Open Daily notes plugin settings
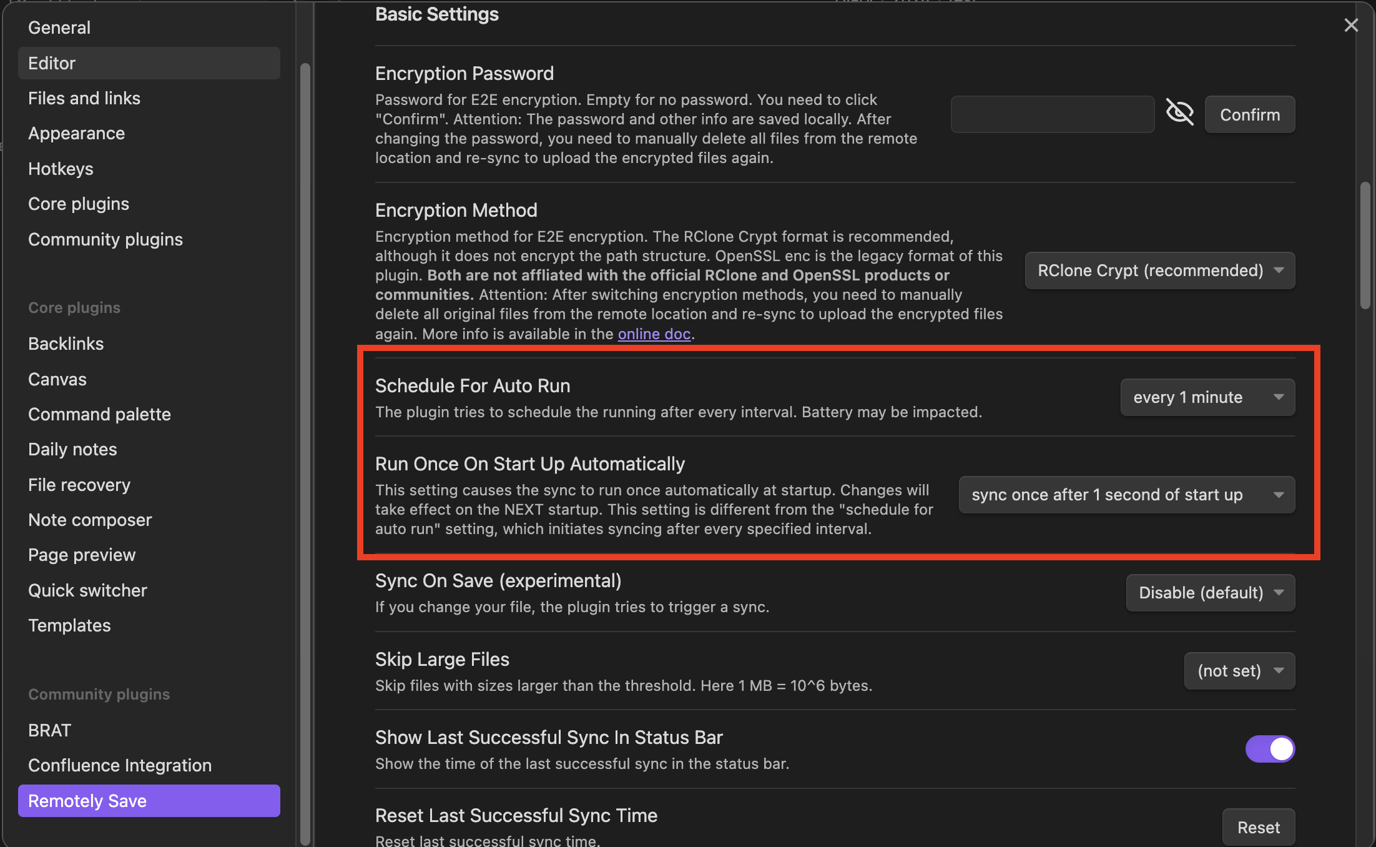Screen dimensions: 1376x847 click(x=72, y=449)
